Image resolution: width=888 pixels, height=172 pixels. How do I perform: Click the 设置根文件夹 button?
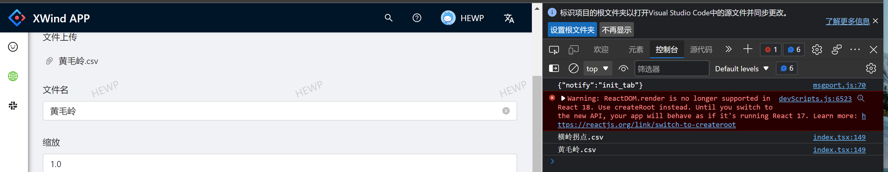click(x=572, y=30)
